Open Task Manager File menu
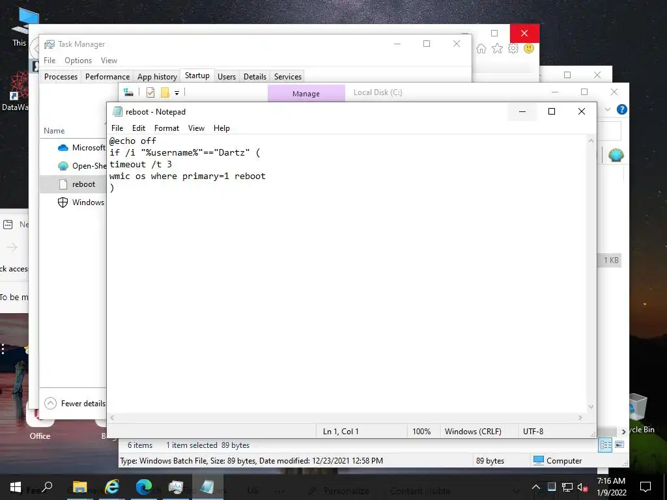Viewport: 667px width, 500px height. pyautogui.click(x=50, y=61)
